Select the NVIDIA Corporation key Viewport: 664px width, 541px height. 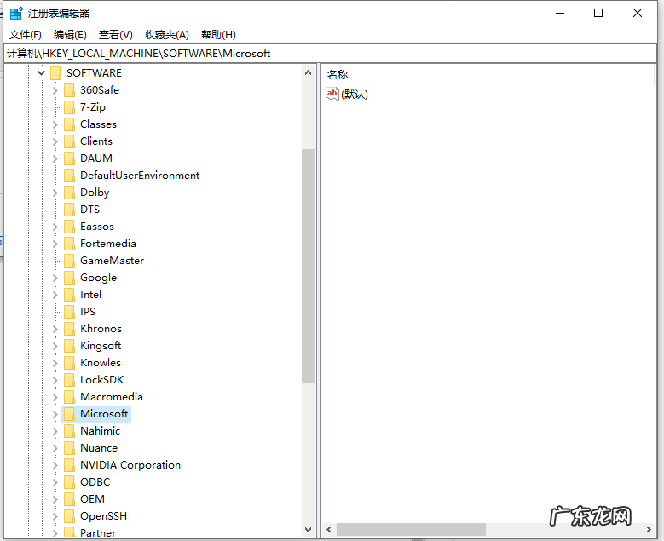130,465
